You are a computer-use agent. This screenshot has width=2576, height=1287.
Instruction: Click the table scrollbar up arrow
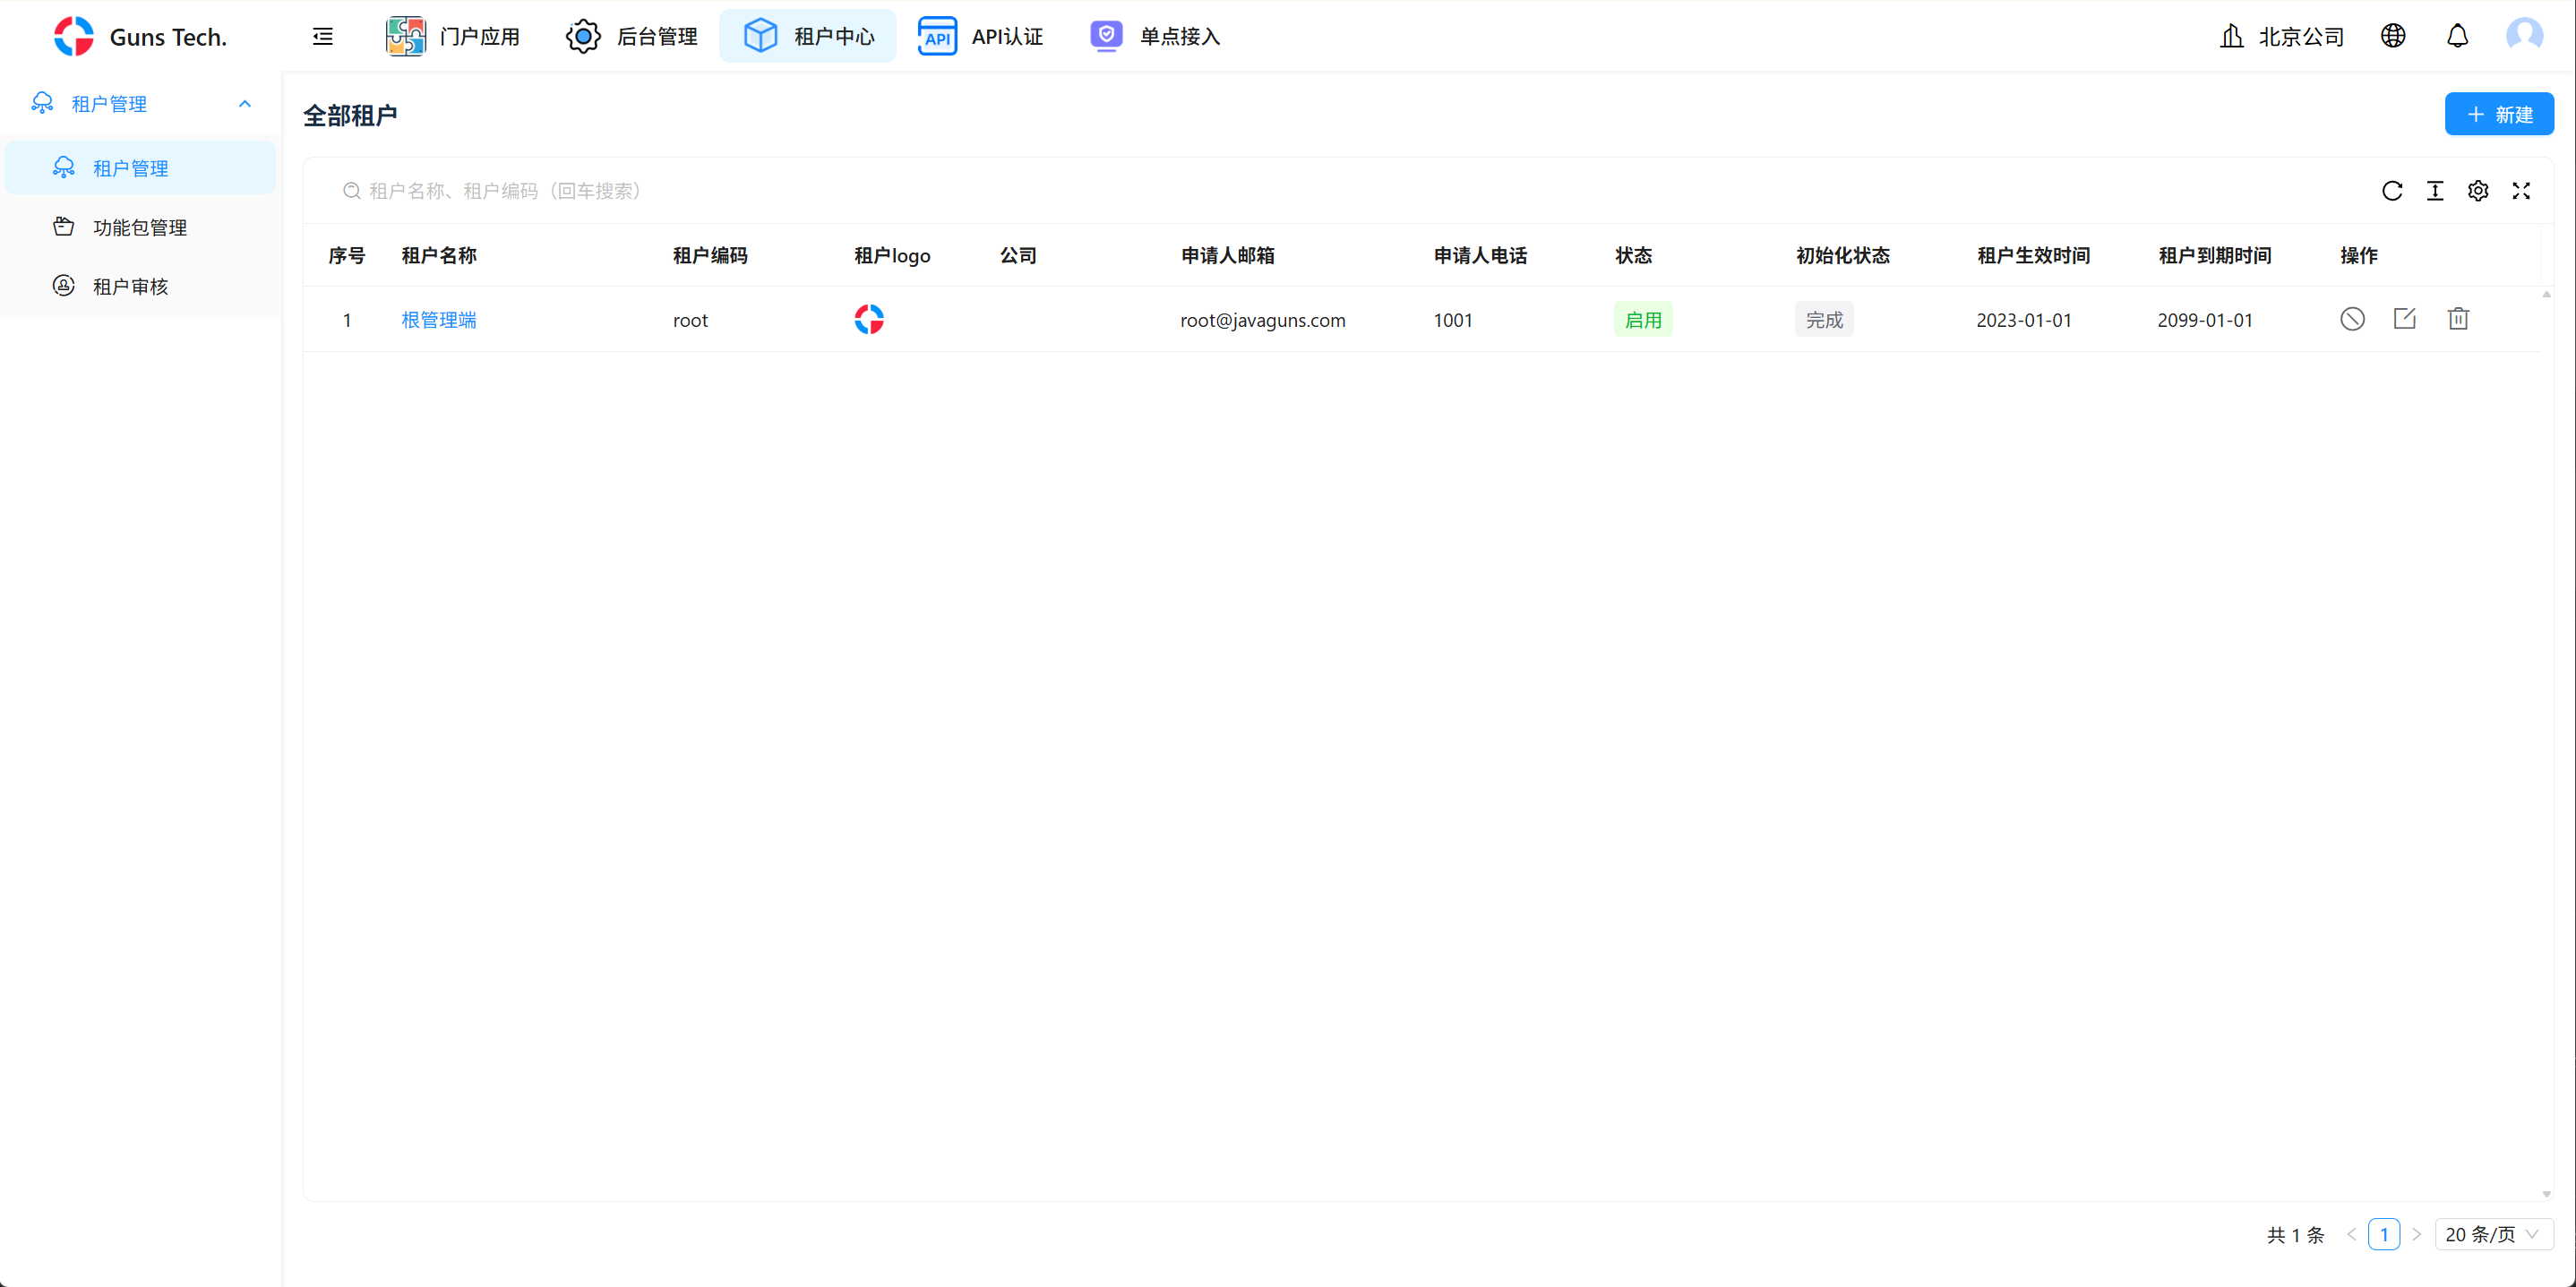[2546, 294]
